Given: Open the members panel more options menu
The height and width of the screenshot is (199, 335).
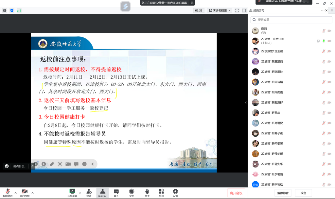Looking at the screenshot, I should click(x=323, y=10).
